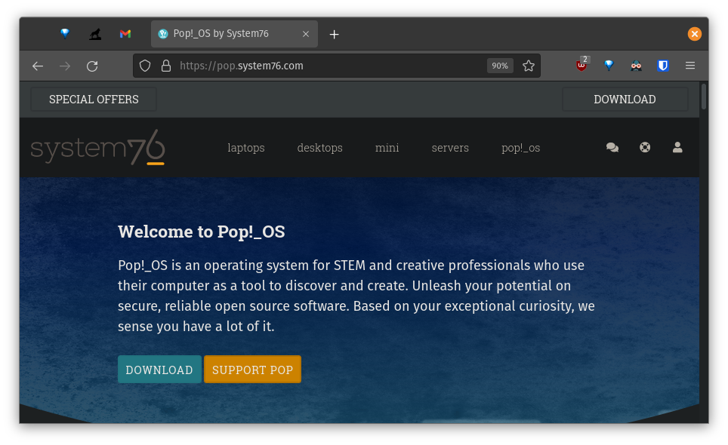Go to the System76 logo homepage

tap(98, 147)
